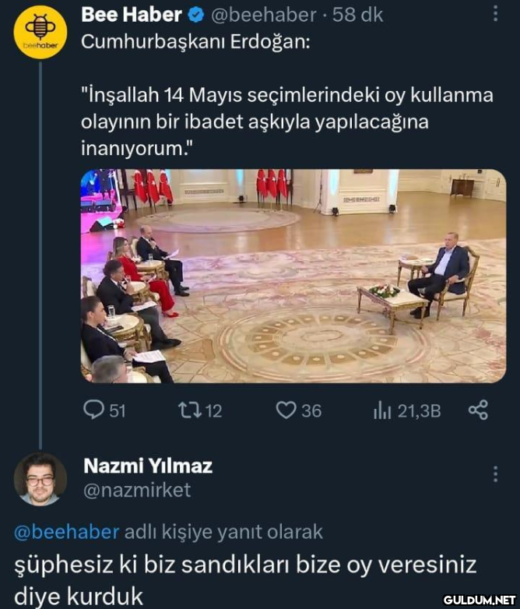Viewport: 520px width, 609px height.
Task: Retweet the Bee Haber post
Action: coord(199,410)
